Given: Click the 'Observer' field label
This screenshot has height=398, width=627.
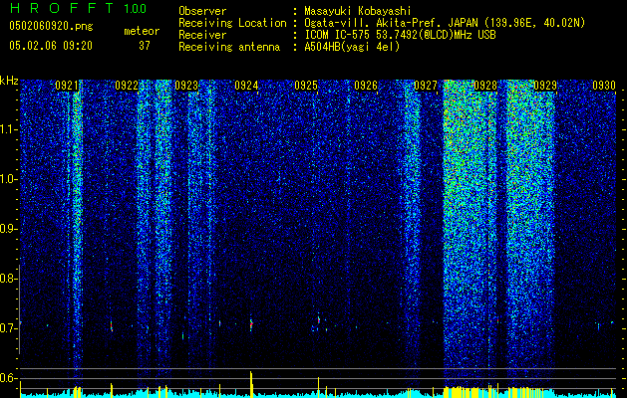Looking at the screenshot, I should [x=202, y=11].
